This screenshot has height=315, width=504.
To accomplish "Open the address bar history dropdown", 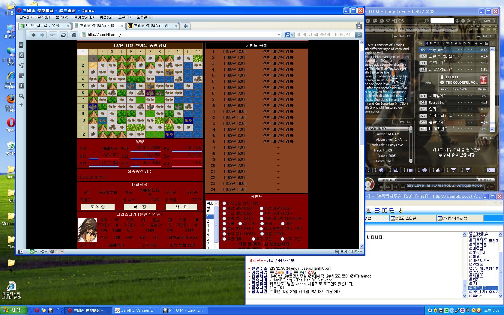I will tap(279, 35).
